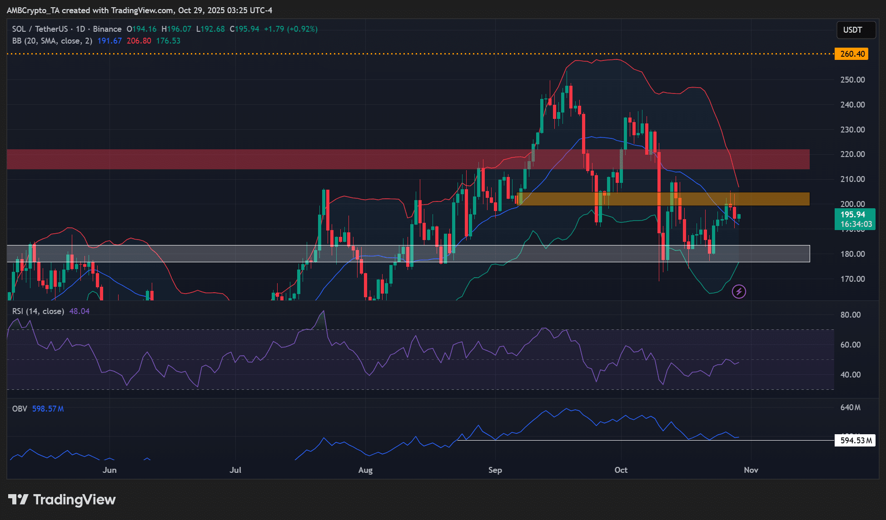Click the OBV indicator label
This screenshot has width=886, height=520.
(20, 409)
